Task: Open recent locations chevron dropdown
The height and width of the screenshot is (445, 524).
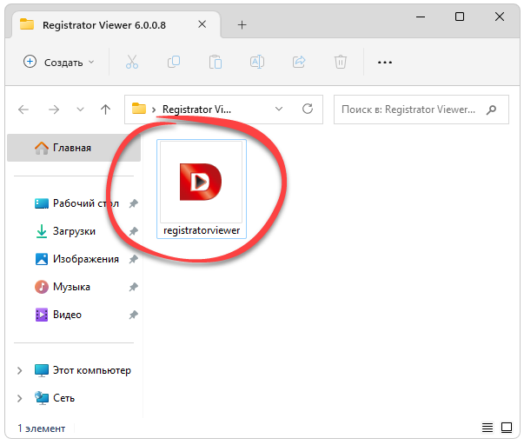Action: (80, 110)
